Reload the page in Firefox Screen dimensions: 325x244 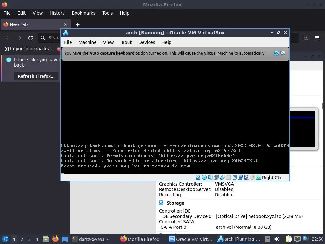coord(30,38)
